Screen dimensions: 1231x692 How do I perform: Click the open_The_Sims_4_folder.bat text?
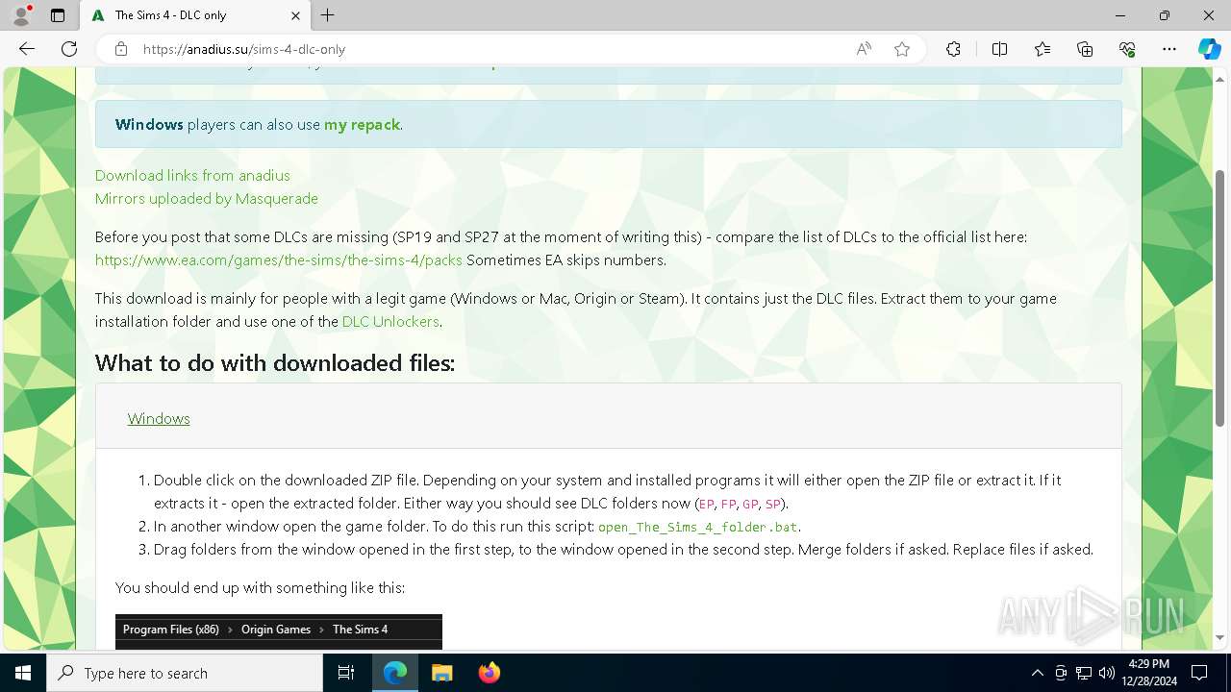[x=698, y=527]
